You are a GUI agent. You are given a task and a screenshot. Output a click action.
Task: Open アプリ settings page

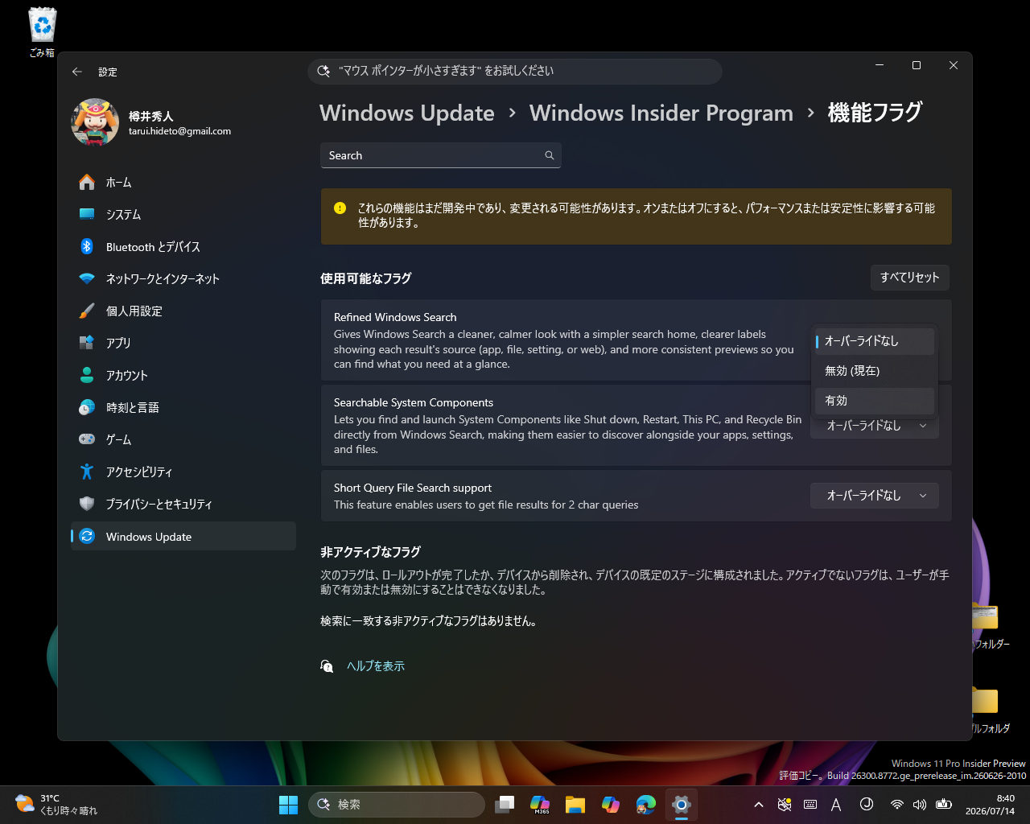(183, 343)
